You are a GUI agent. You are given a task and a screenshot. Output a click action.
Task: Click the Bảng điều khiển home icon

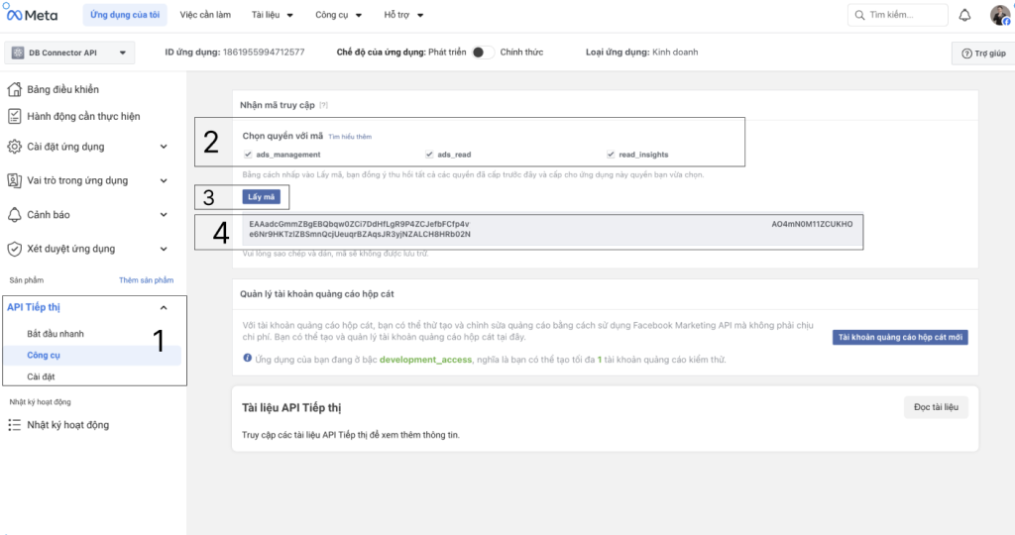(15, 89)
